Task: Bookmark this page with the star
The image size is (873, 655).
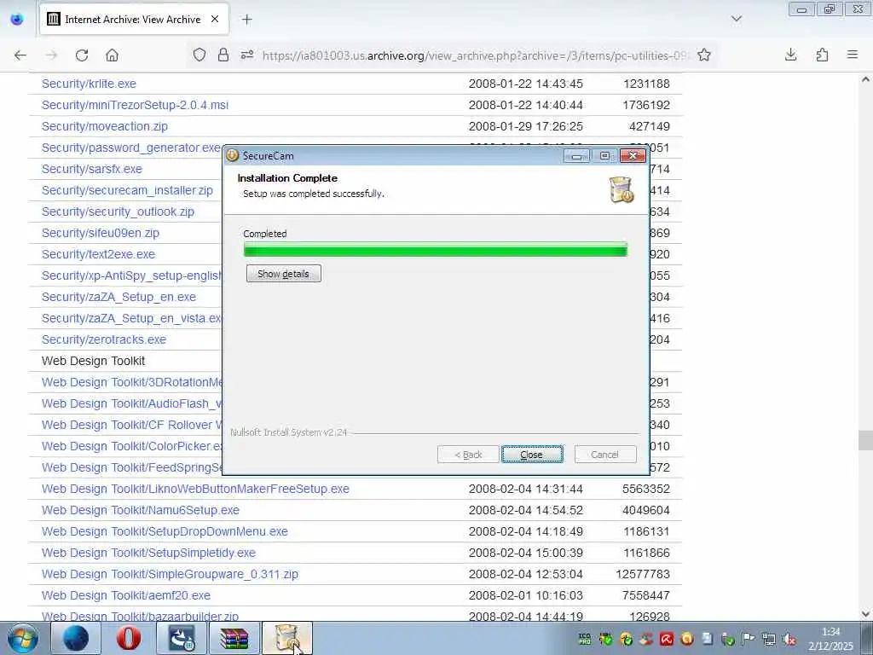Action: point(703,55)
